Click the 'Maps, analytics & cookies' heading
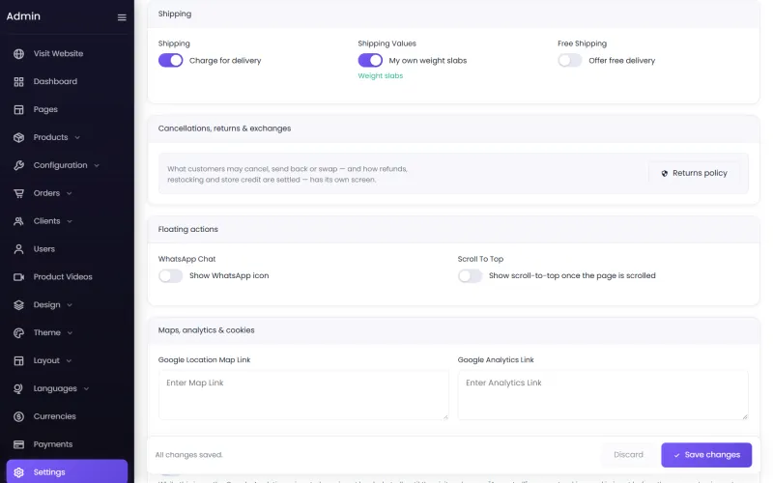773x483 pixels. (x=206, y=330)
